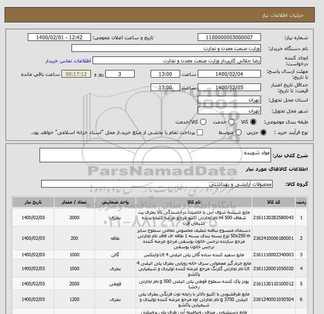The width and height of the screenshot is (324, 314).
Task: Click quantity 200 in row 2
Action: (74, 238)
